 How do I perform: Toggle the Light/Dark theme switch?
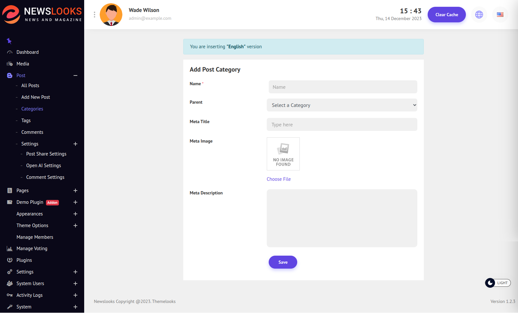[x=498, y=283]
